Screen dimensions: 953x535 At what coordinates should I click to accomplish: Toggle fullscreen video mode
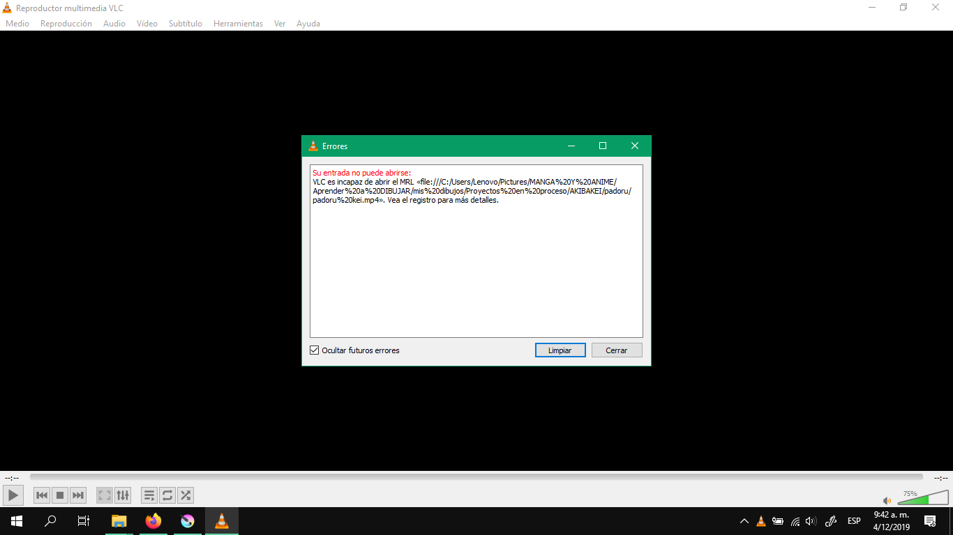(x=105, y=495)
